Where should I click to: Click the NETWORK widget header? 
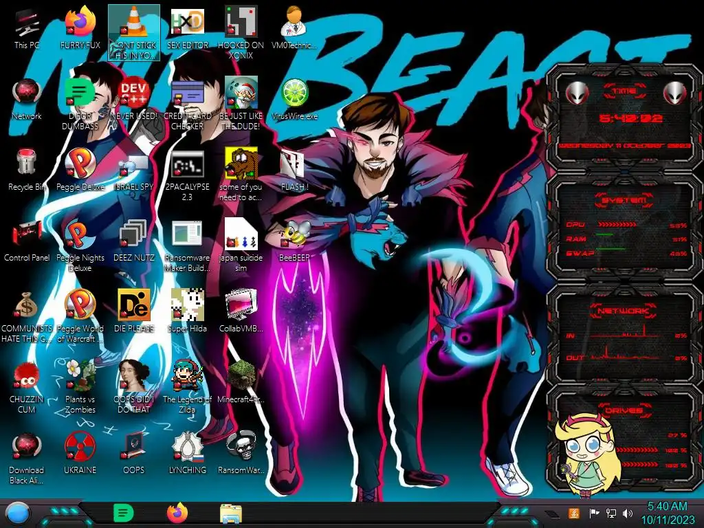(624, 311)
